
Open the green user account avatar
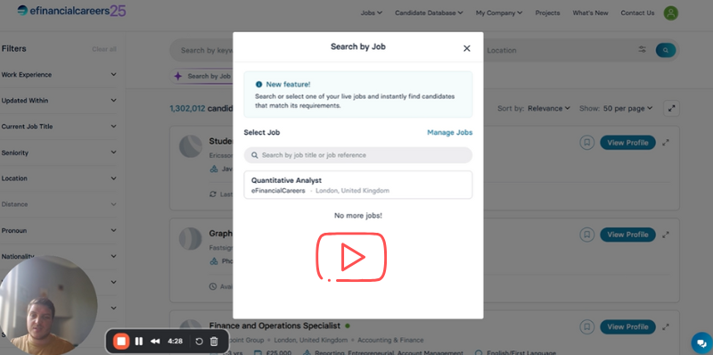pyautogui.click(x=671, y=12)
